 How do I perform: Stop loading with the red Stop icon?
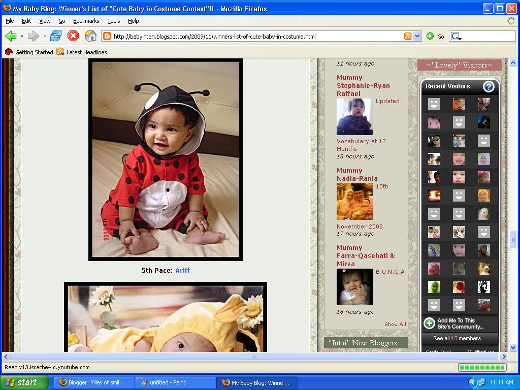pos(73,36)
